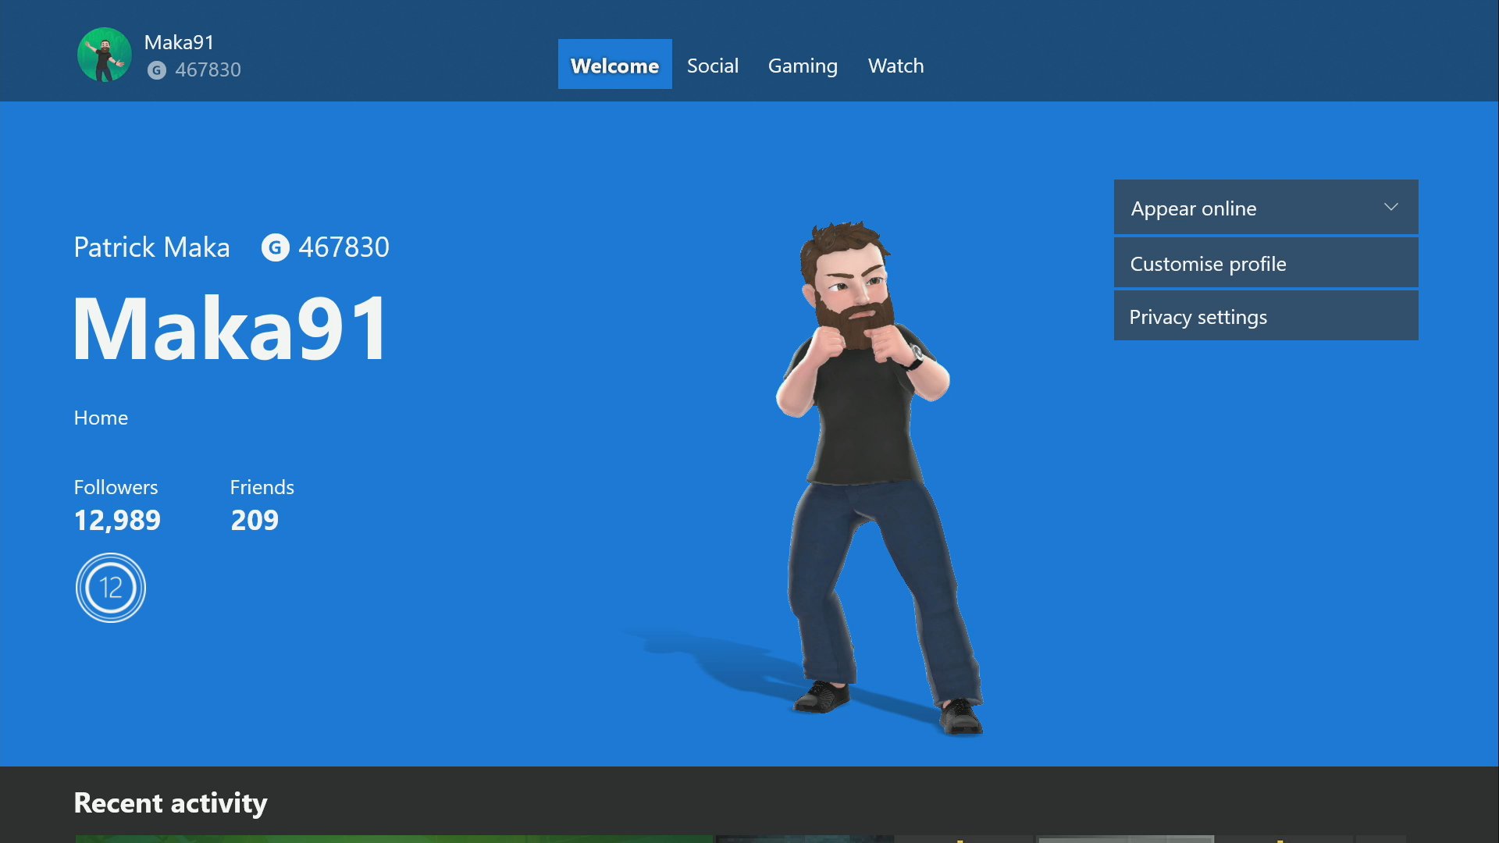Select the Welcome tab
1499x843 pixels.
(x=614, y=66)
